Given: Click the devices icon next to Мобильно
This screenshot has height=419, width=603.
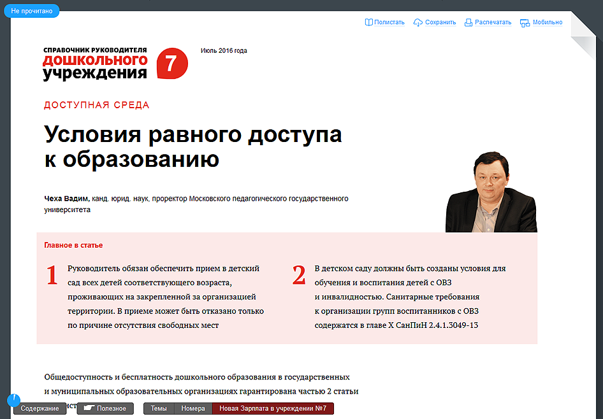Looking at the screenshot, I should [x=525, y=23].
